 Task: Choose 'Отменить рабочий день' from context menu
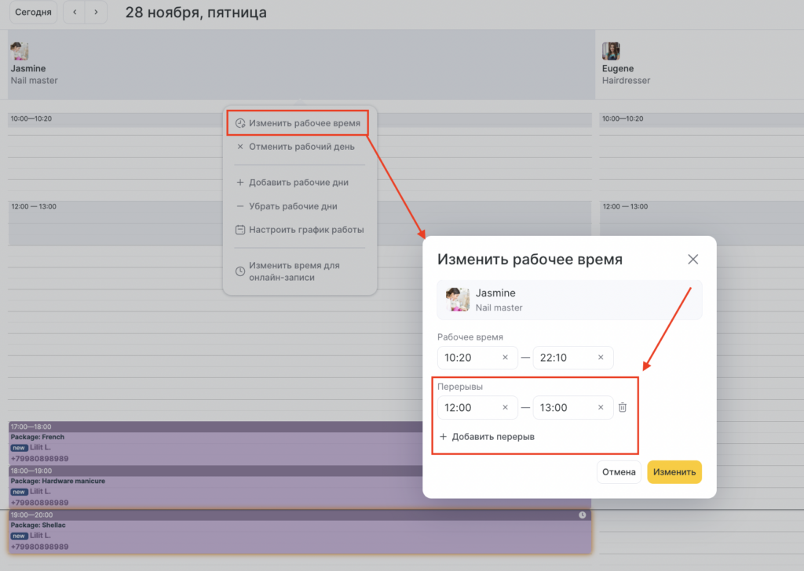click(x=301, y=147)
